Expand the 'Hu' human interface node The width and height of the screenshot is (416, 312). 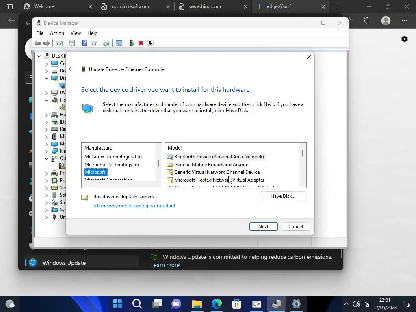pos(46,115)
